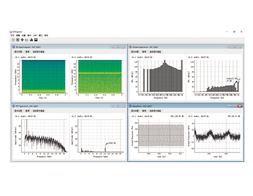Viewport: 253px width, 196px height.
Task: Click 暂停 button in FFT Spectrum window
Action: (27, 111)
